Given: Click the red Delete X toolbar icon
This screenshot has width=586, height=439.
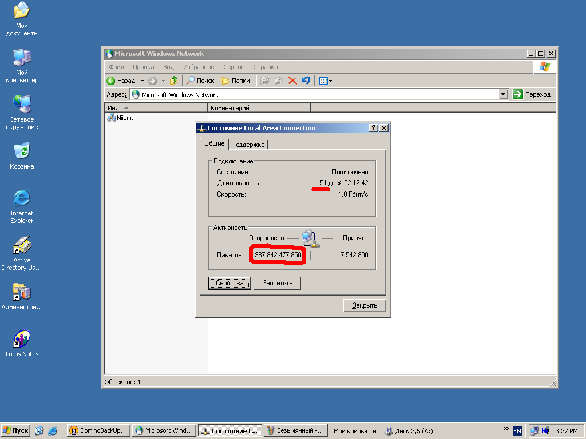Looking at the screenshot, I should coord(292,81).
